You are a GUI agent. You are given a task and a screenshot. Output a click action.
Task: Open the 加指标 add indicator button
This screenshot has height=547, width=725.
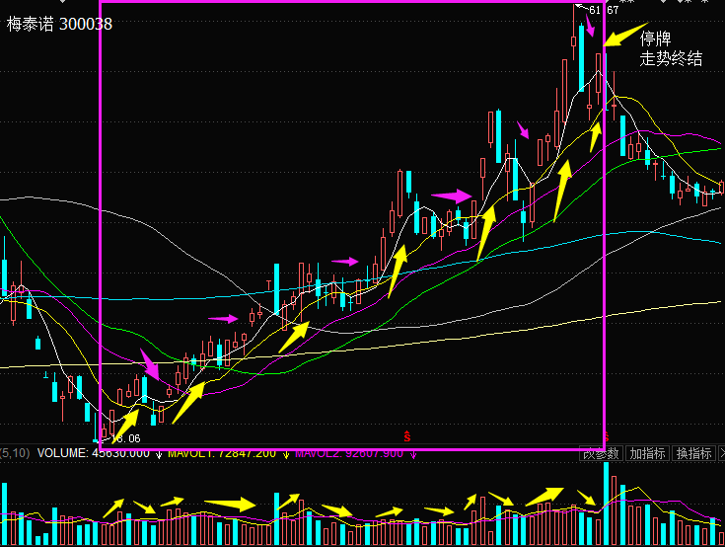pos(647,454)
